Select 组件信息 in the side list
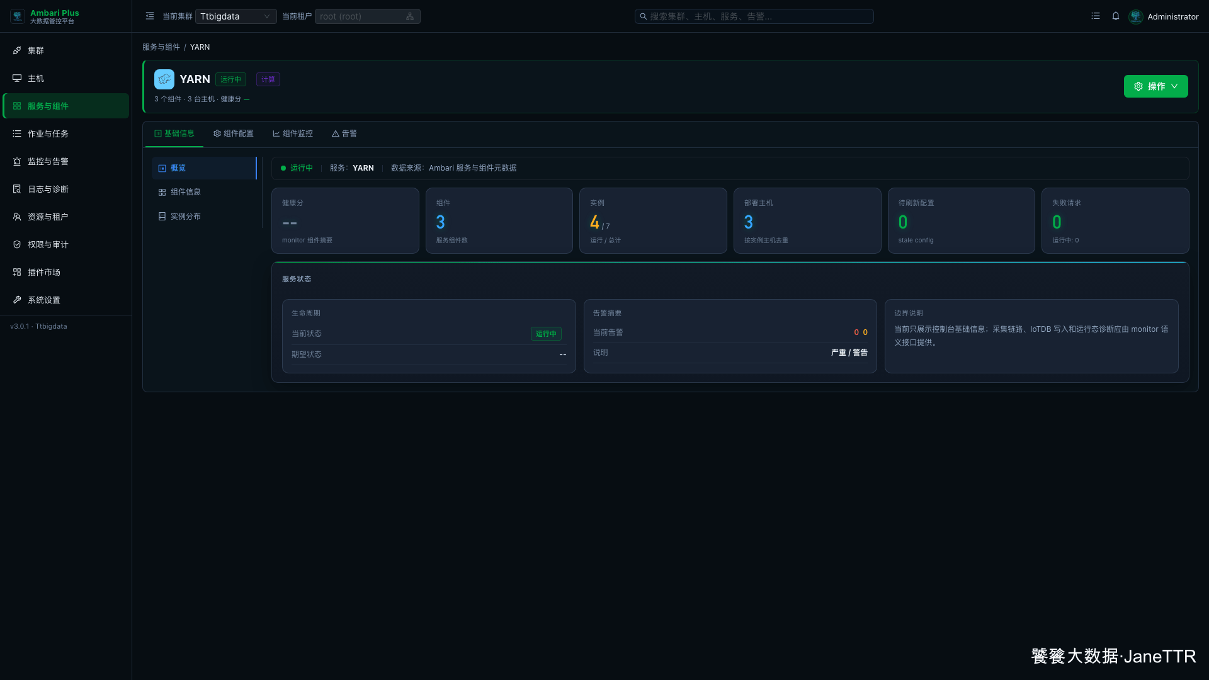This screenshot has height=680, width=1209. pyautogui.click(x=204, y=192)
